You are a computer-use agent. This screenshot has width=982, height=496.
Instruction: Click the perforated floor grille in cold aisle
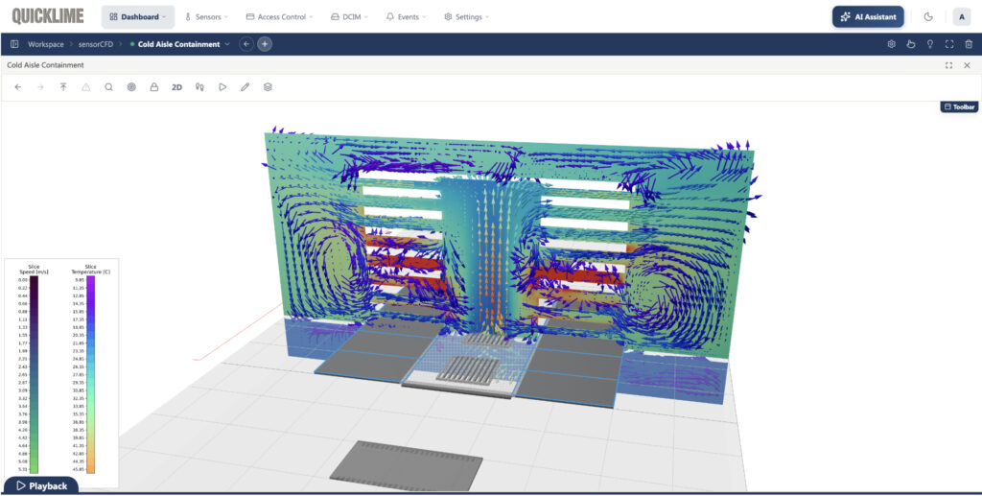pyautogui.click(x=468, y=369)
